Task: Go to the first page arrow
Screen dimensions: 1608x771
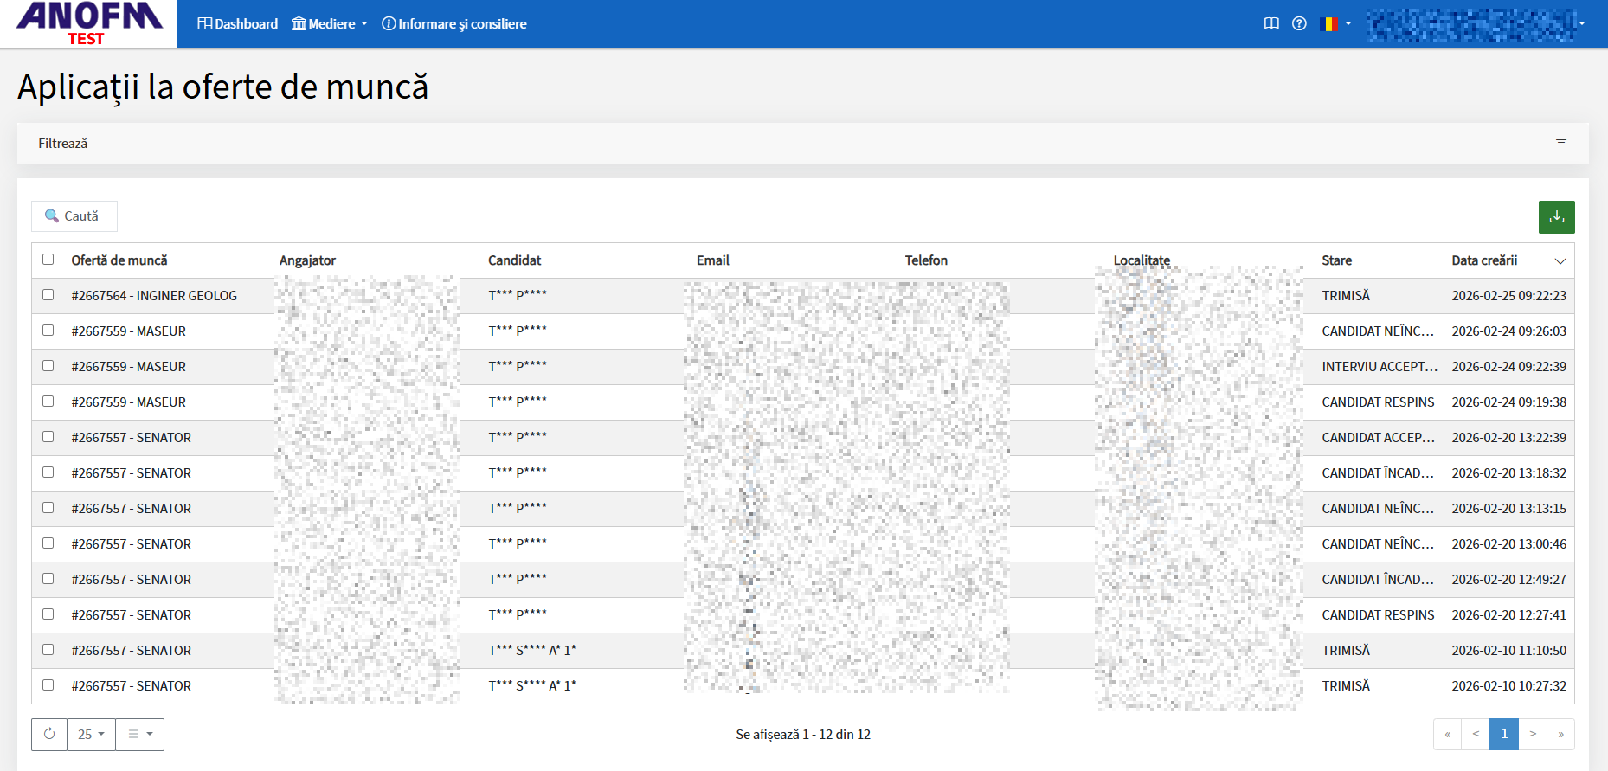Action: [1447, 734]
